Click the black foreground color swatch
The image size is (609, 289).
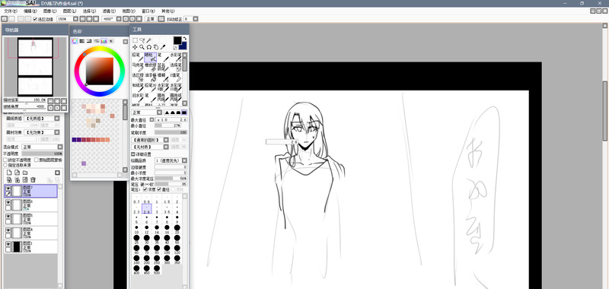click(x=177, y=40)
